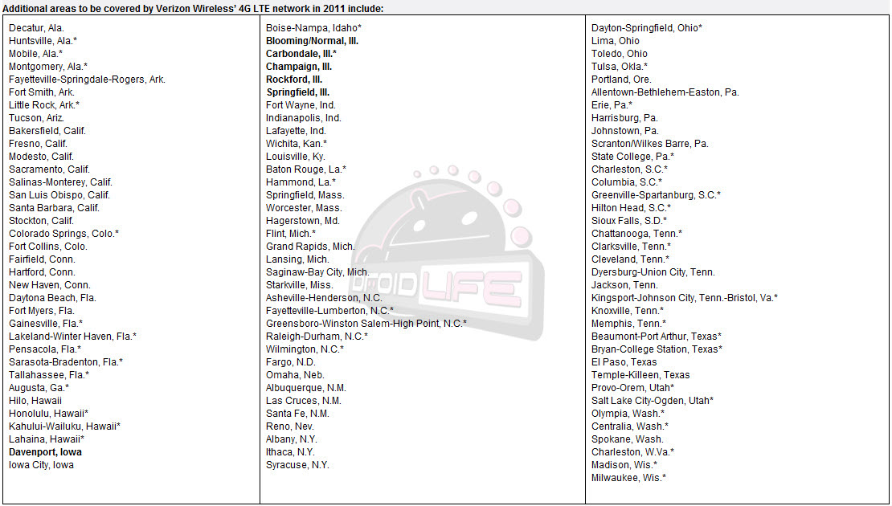Select 'Hartford, Conn.' in the list
892x506 pixels.
tap(42, 272)
